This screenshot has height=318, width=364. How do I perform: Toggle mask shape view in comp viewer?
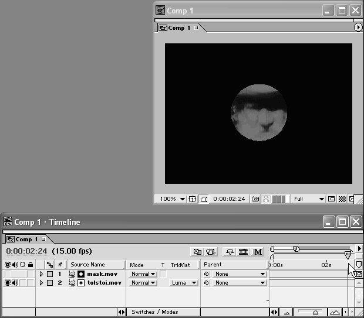pyautogui.click(x=204, y=199)
